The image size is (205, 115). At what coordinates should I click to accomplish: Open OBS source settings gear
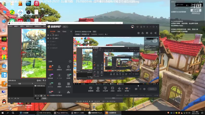[x=41, y=96]
